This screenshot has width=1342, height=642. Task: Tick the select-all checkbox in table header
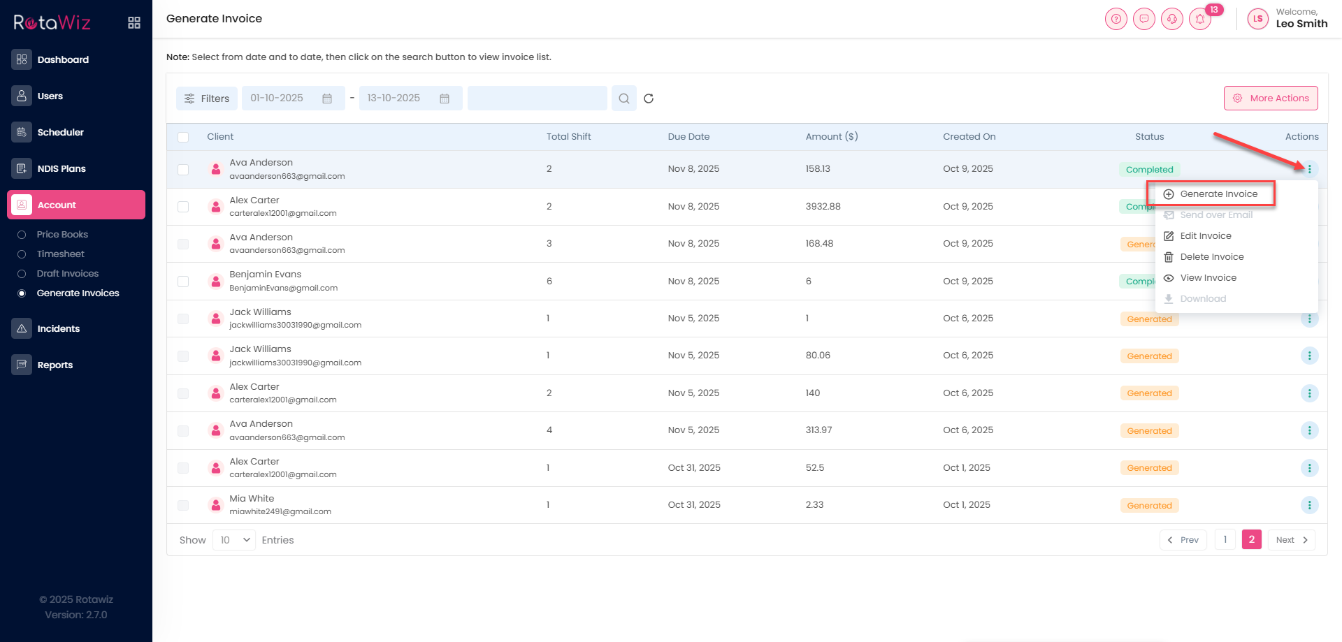click(183, 137)
